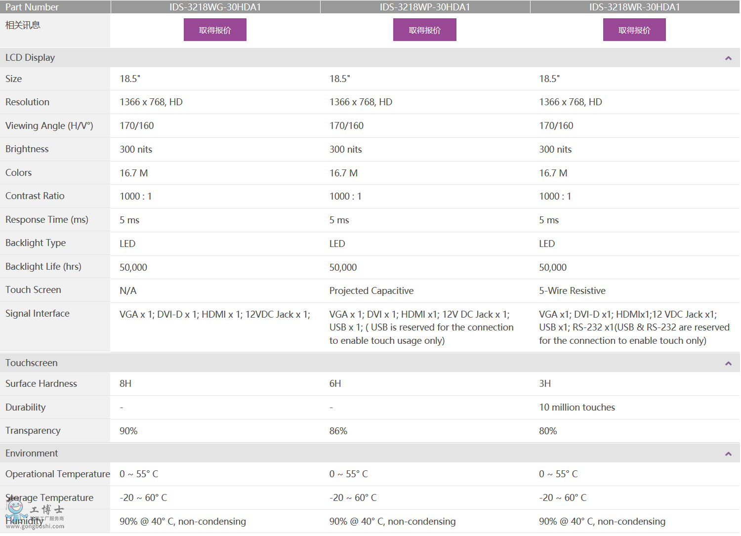Click the Surface Hardness row label
741x536 pixels.
pos(41,384)
